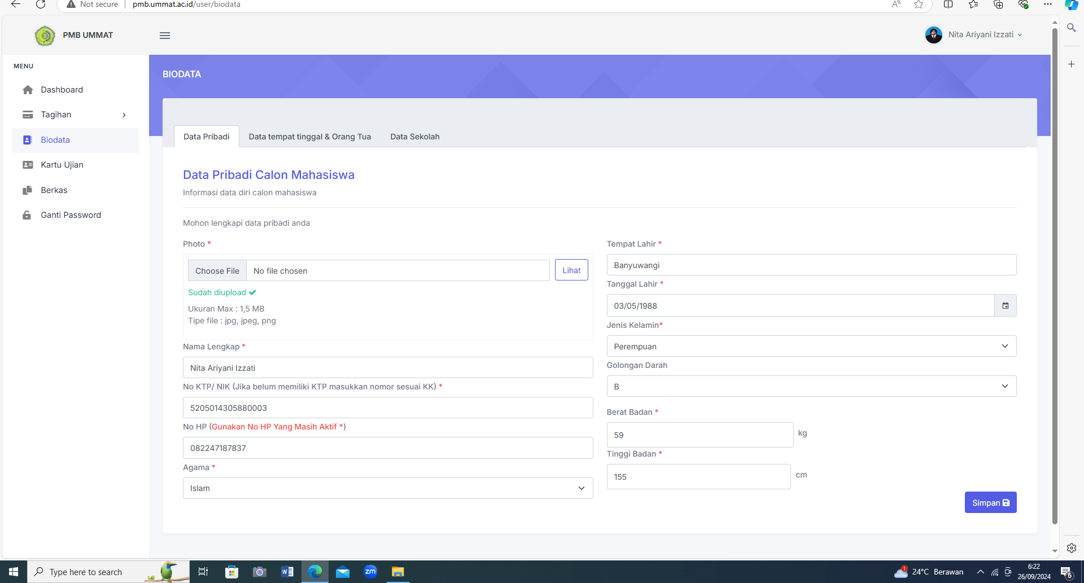1084x583 pixels.
Task: Refresh the browser page
Action: [41, 5]
